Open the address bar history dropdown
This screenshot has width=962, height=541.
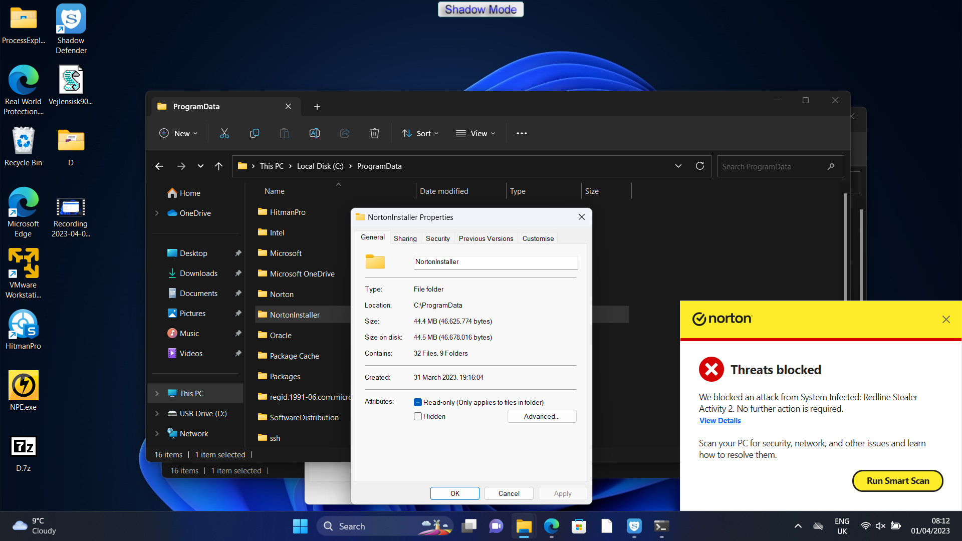click(678, 166)
